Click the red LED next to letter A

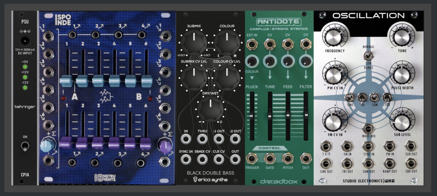[x=63, y=98]
